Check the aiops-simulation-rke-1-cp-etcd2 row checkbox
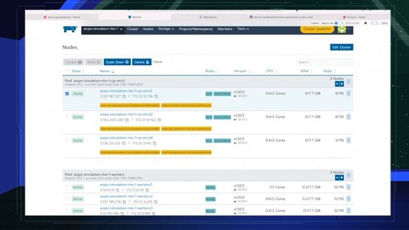409x230 pixels. click(x=67, y=117)
